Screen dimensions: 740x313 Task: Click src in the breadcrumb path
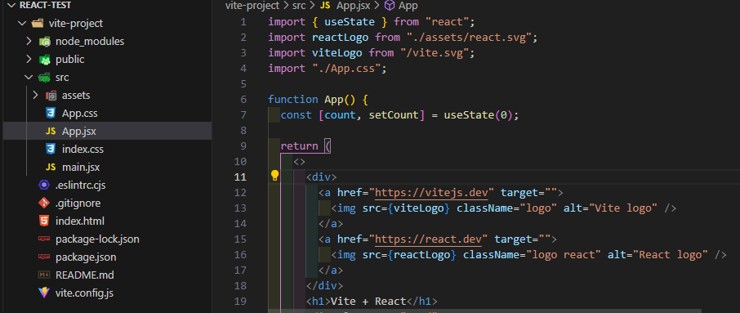tap(299, 6)
